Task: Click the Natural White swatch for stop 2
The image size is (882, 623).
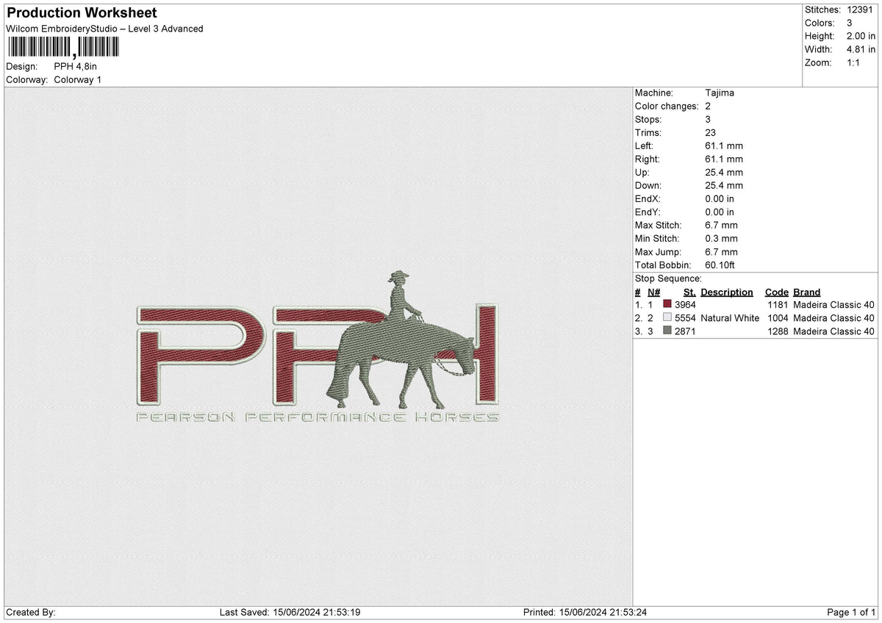Action: [x=667, y=317]
